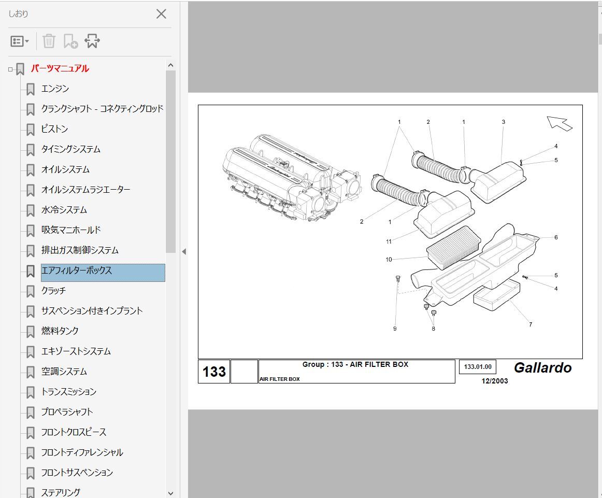This screenshot has height=498, width=602.
Task: Open the bookmark options dropdown menu
Action: [x=20, y=41]
